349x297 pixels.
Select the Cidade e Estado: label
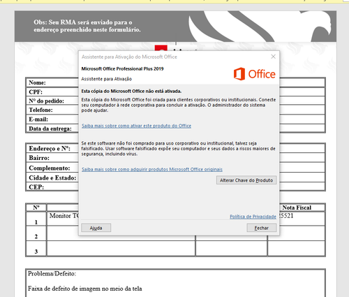coord(52,178)
